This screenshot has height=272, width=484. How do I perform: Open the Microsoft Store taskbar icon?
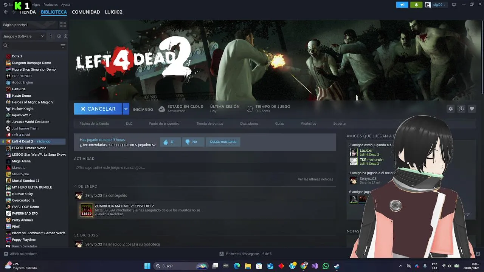coord(259,266)
